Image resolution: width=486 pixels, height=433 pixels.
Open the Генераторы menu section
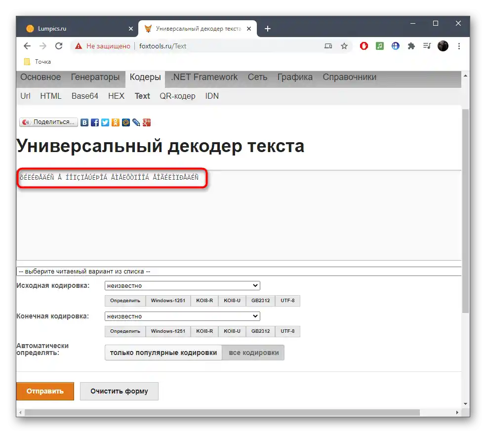95,77
